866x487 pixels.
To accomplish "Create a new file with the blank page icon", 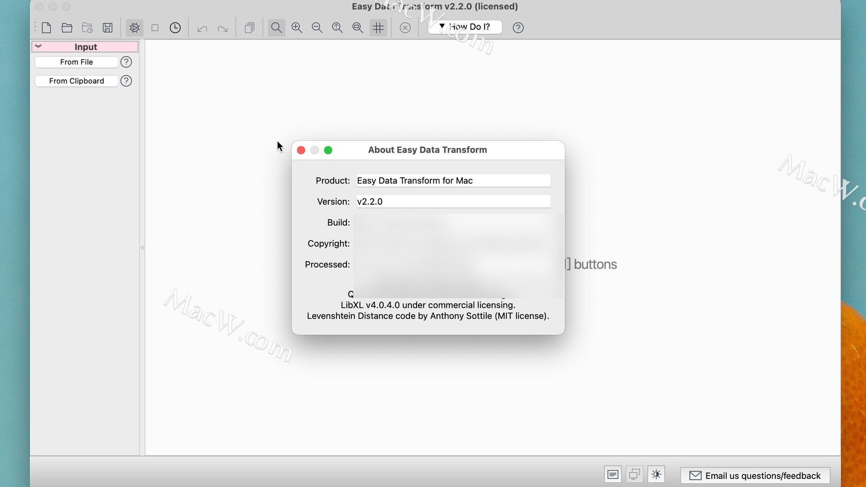I will [x=46, y=28].
